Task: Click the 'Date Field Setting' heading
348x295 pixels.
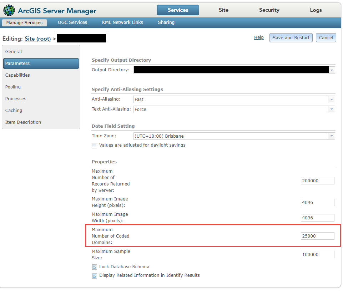Action: point(113,126)
